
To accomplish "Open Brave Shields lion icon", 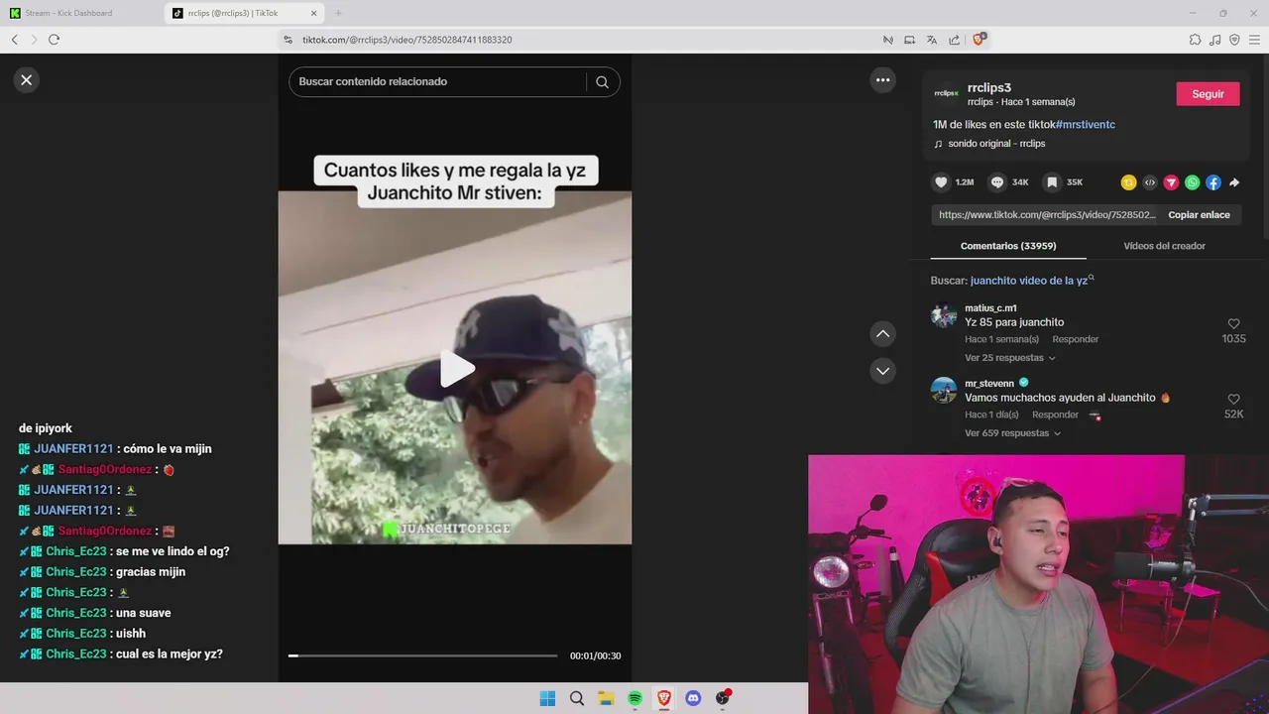I will point(979,40).
